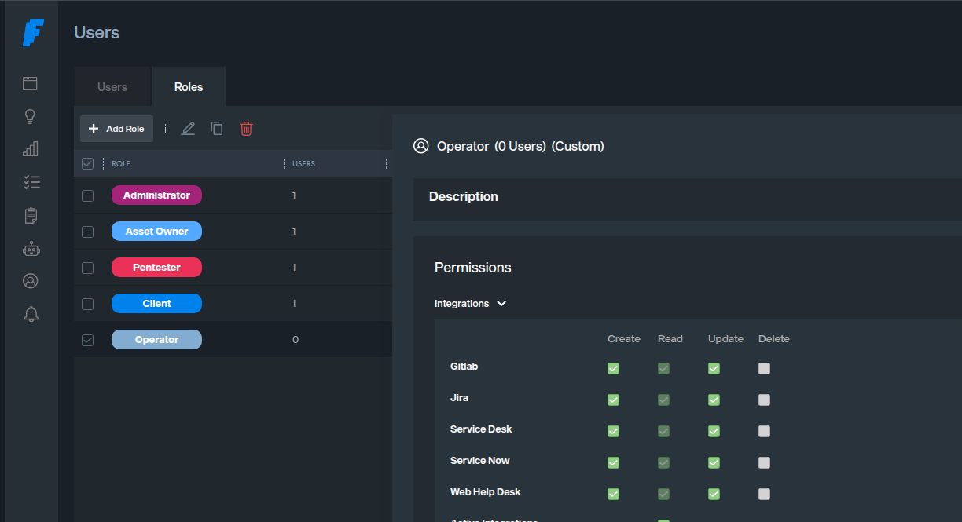Select the Pentester role badge
The height and width of the screenshot is (522, 962).
(156, 268)
